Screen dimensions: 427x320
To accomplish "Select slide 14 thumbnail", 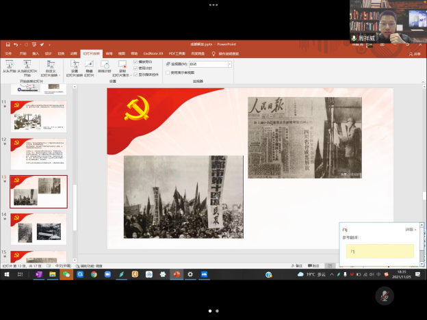I will point(38,229).
